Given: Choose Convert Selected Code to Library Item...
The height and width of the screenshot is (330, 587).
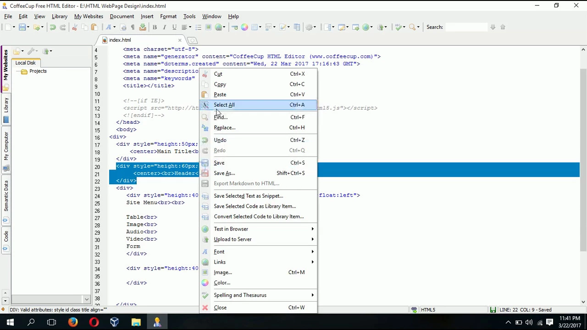Looking at the screenshot, I should (x=258, y=216).
